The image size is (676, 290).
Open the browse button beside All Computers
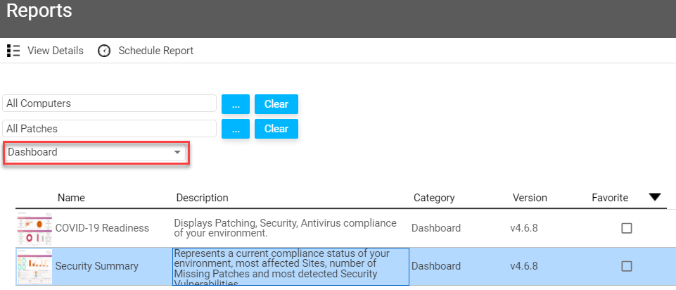[236, 104]
